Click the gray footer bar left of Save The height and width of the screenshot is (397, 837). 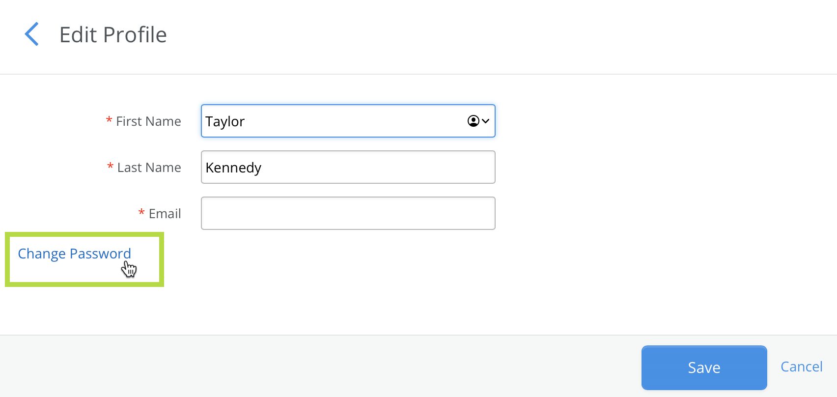click(x=319, y=367)
